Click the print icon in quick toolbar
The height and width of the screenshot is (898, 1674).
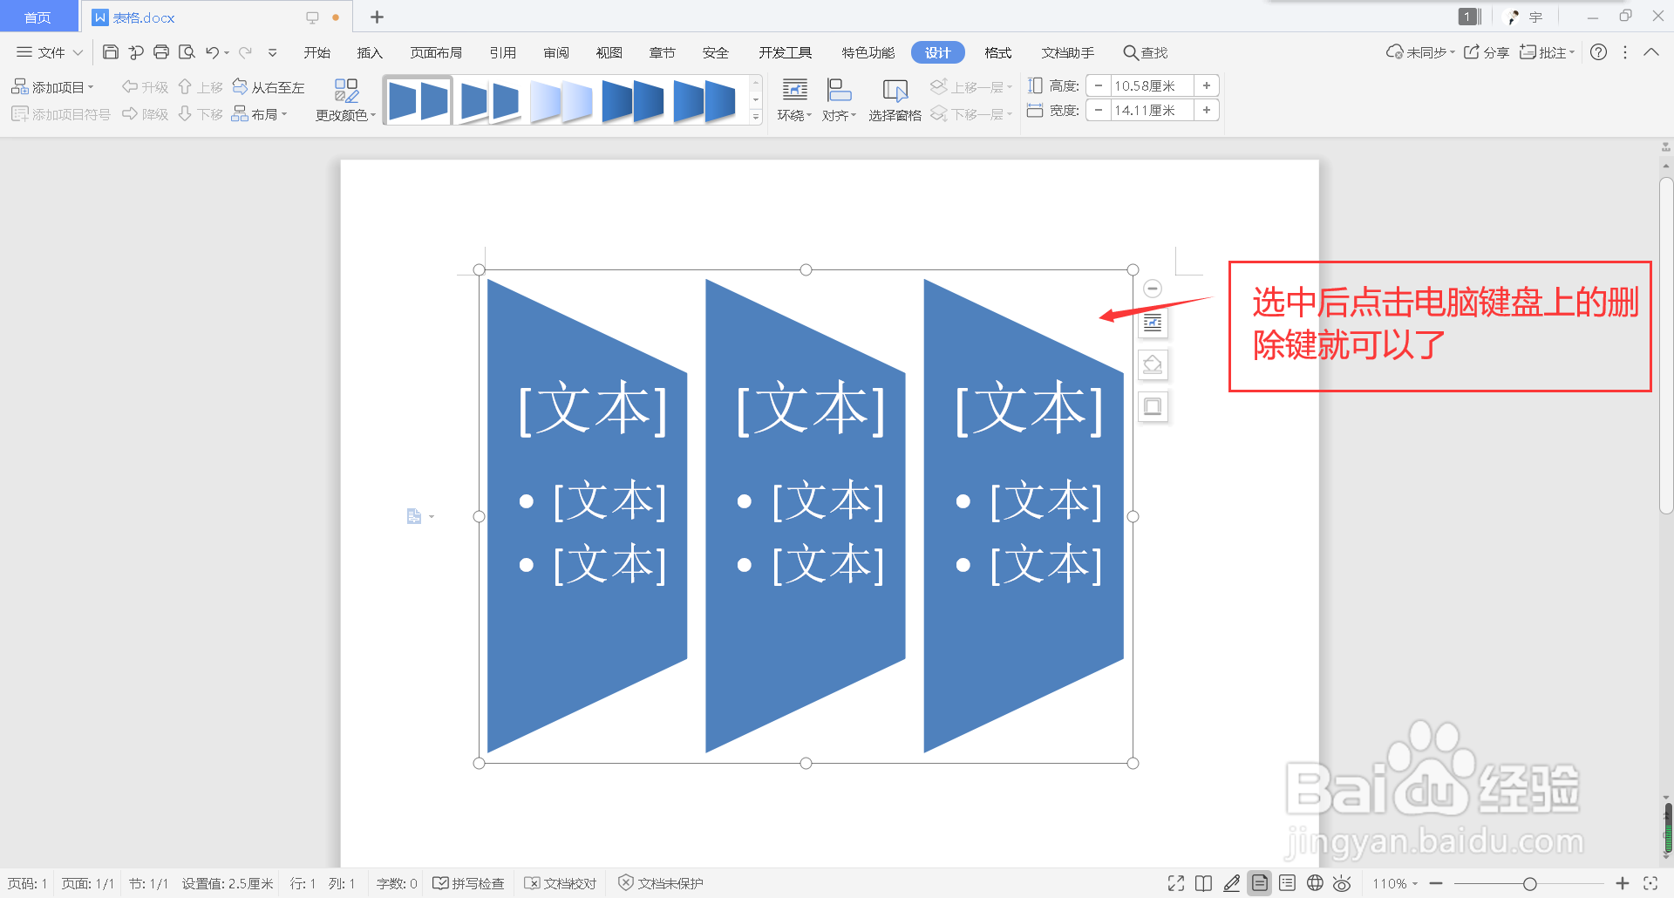coord(160,52)
